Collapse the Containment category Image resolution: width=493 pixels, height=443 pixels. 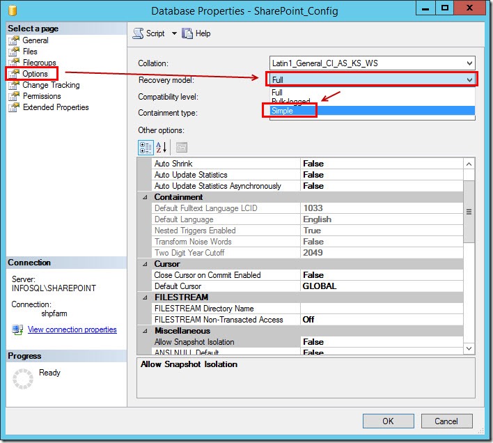coord(145,197)
